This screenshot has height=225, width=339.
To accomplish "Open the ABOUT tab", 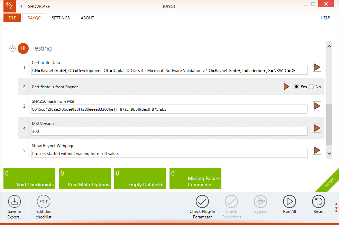I will pos(87,18).
